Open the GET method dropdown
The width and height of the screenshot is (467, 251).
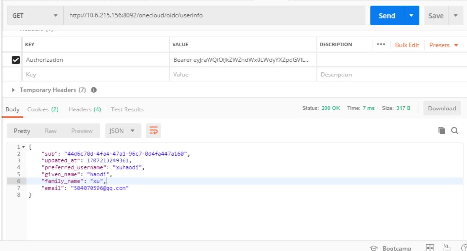tap(35, 15)
